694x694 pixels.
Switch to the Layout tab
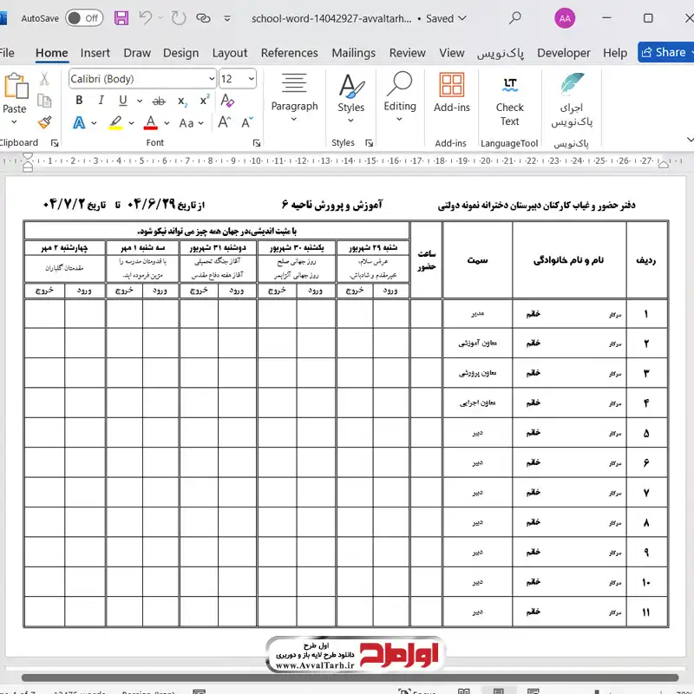point(229,53)
